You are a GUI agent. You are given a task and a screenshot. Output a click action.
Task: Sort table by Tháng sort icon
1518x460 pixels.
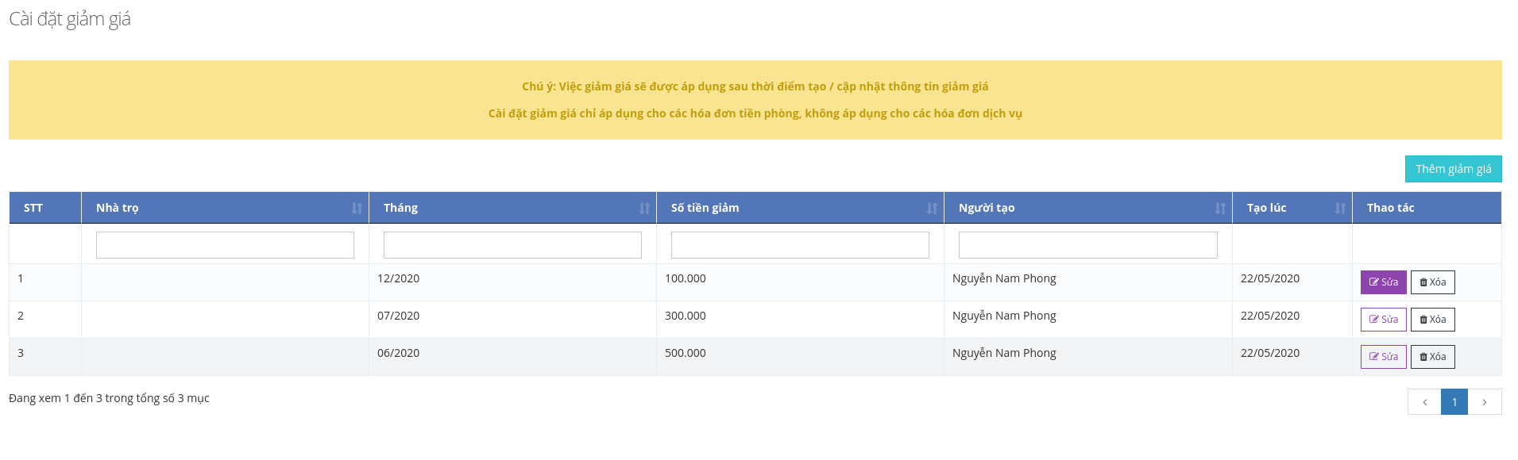(644, 209)
